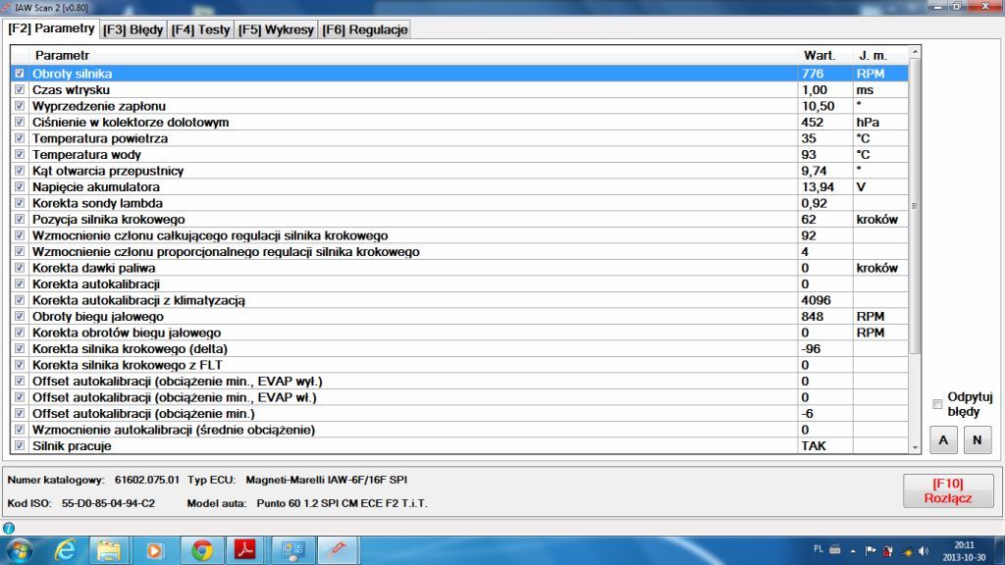The image size is (1005, 565).
Task: Click the scroll down arrow of the parameter list
Action: pyautogui.click(x=916, y=446)
